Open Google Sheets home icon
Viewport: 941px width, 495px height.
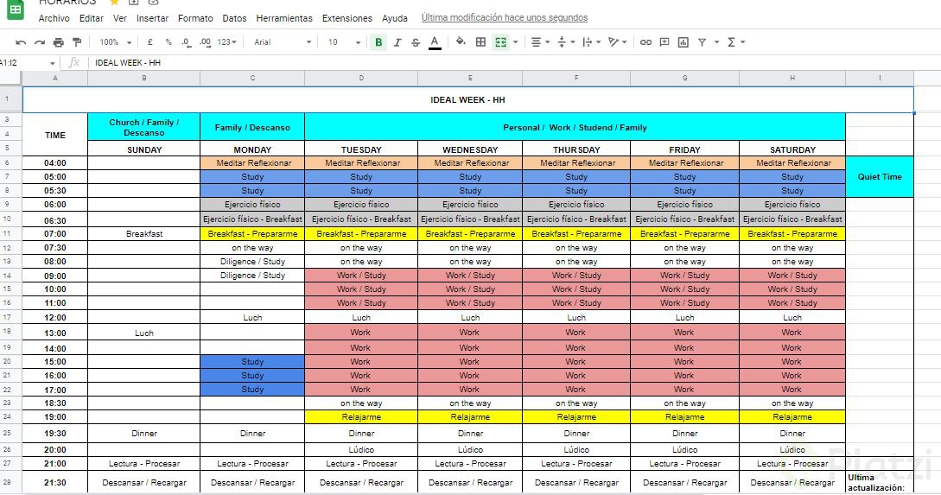(x=15, y=10)
